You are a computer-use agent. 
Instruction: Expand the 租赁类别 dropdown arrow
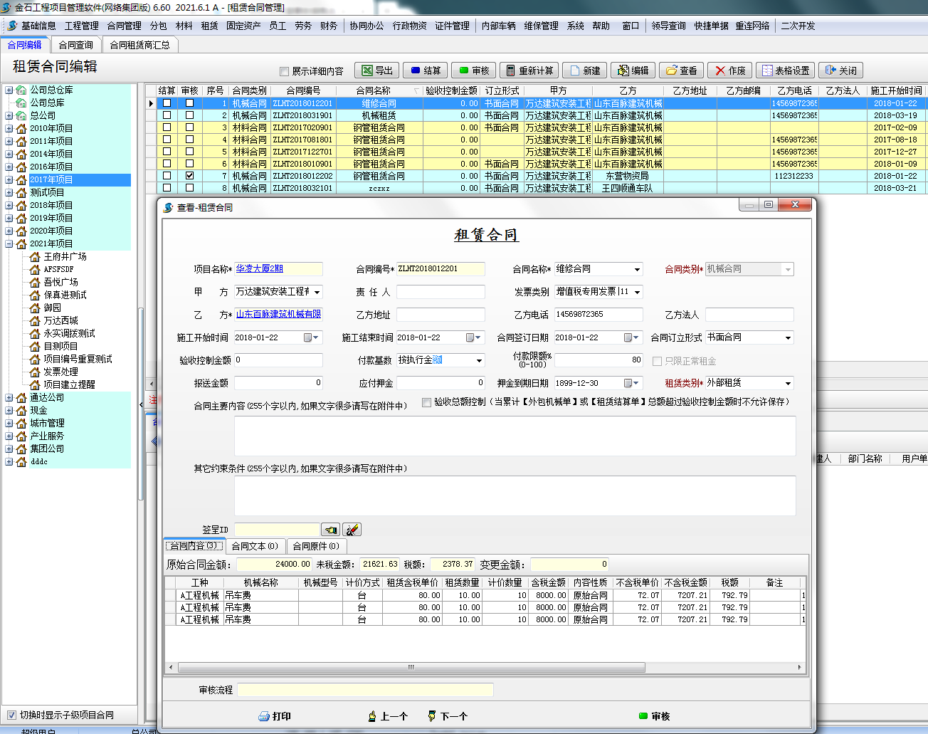tap(788, 383)
